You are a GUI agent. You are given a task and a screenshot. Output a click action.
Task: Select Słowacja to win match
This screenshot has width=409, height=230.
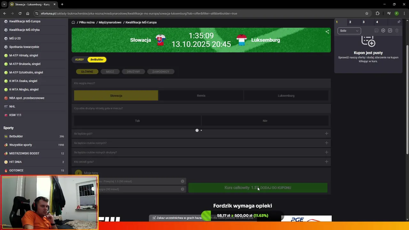[x=116, y=96]
